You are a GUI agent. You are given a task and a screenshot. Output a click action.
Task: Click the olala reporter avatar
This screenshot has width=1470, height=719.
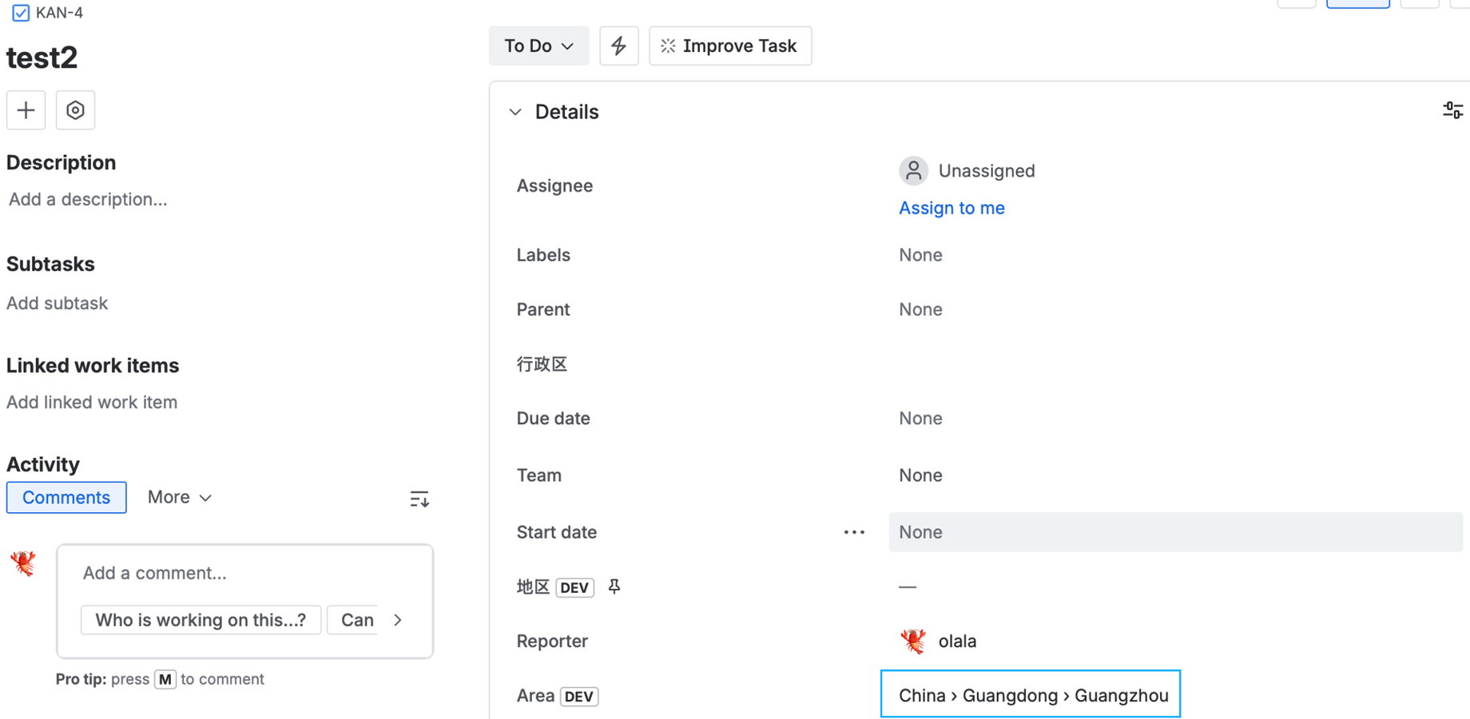(x=913, y=641)
